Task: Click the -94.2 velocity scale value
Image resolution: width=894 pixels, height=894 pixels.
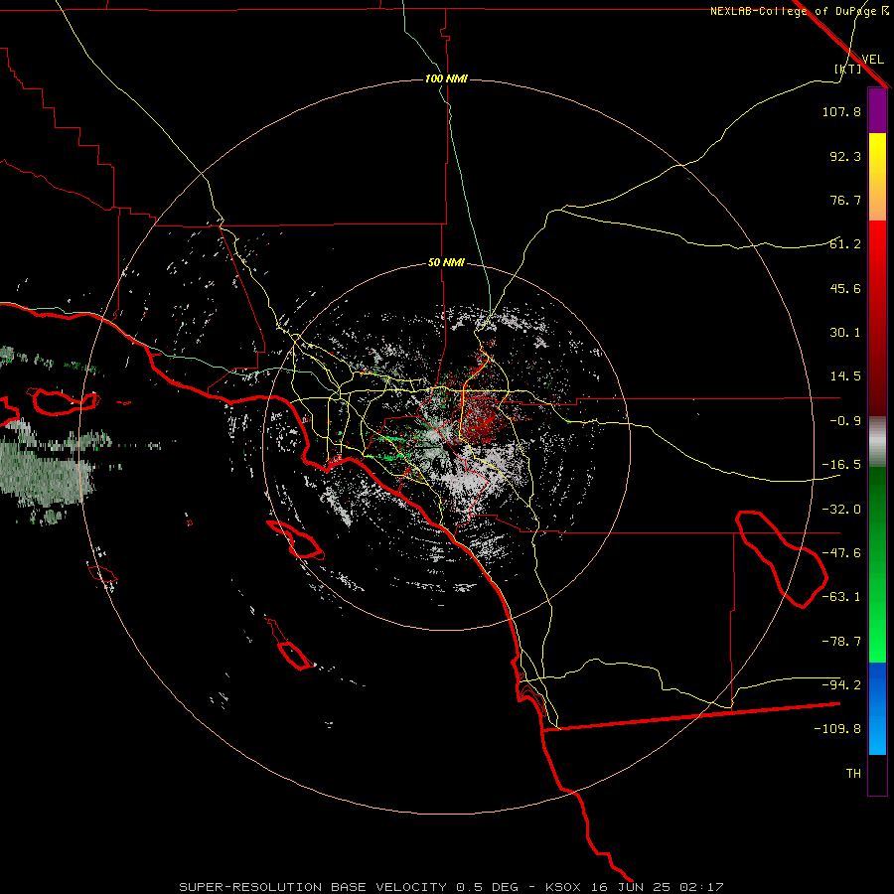Action: tap(841, 685)
